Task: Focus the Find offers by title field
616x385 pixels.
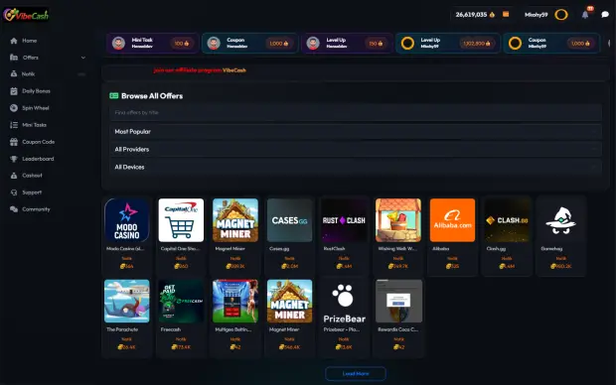Action: click(x=356, y=113)
